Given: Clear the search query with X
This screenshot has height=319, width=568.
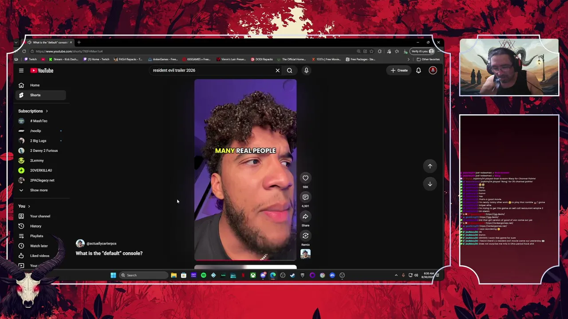Looking at the screenshot, I should [278, 70].
